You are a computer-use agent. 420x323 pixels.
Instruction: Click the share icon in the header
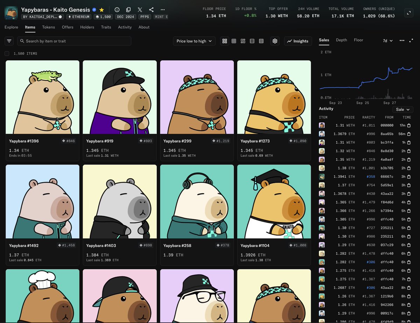click(x=151, y=10)
